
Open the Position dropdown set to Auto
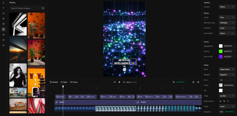click(x=227, y=28)
